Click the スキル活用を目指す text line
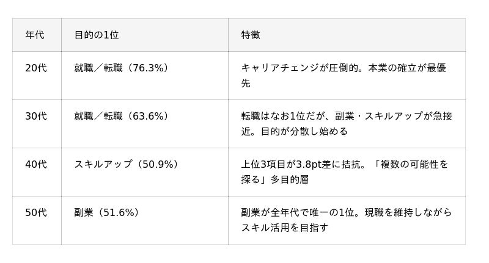The height and width of the screenshot is (263, 489). [x=285, y=228]
